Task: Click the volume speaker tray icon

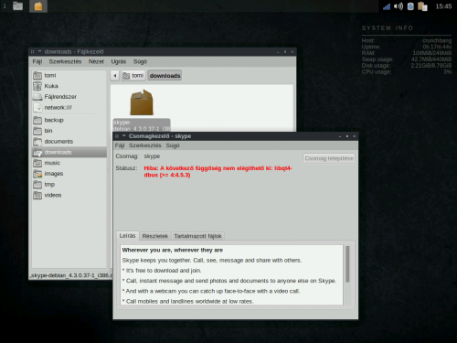Action: click(399, 6)
